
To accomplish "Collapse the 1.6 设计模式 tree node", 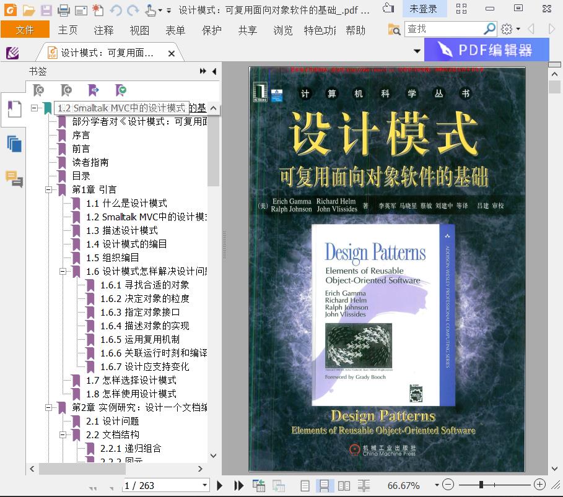I will pyautogui.click(x=63, y=271).
